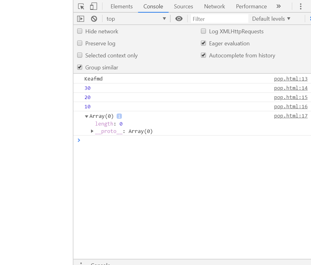Image resolution: width=311 pixels, height=265 pixels.
Task: Disable the Eager evaluation checkbox
Action: pos(204,43)
